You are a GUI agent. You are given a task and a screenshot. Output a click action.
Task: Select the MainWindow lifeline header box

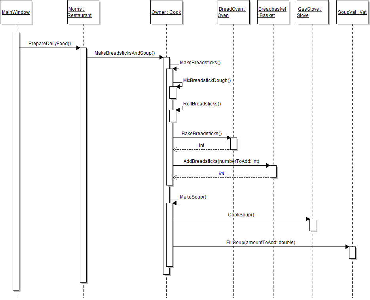coord(16,12)
